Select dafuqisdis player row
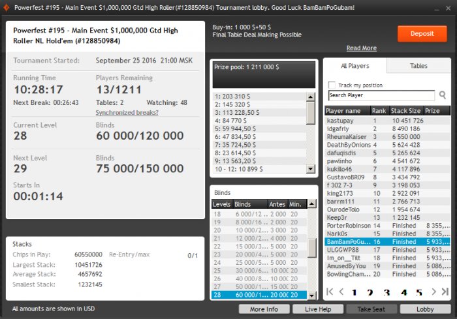The width and height of the screenshot is (457, 319). coord(387,153)
